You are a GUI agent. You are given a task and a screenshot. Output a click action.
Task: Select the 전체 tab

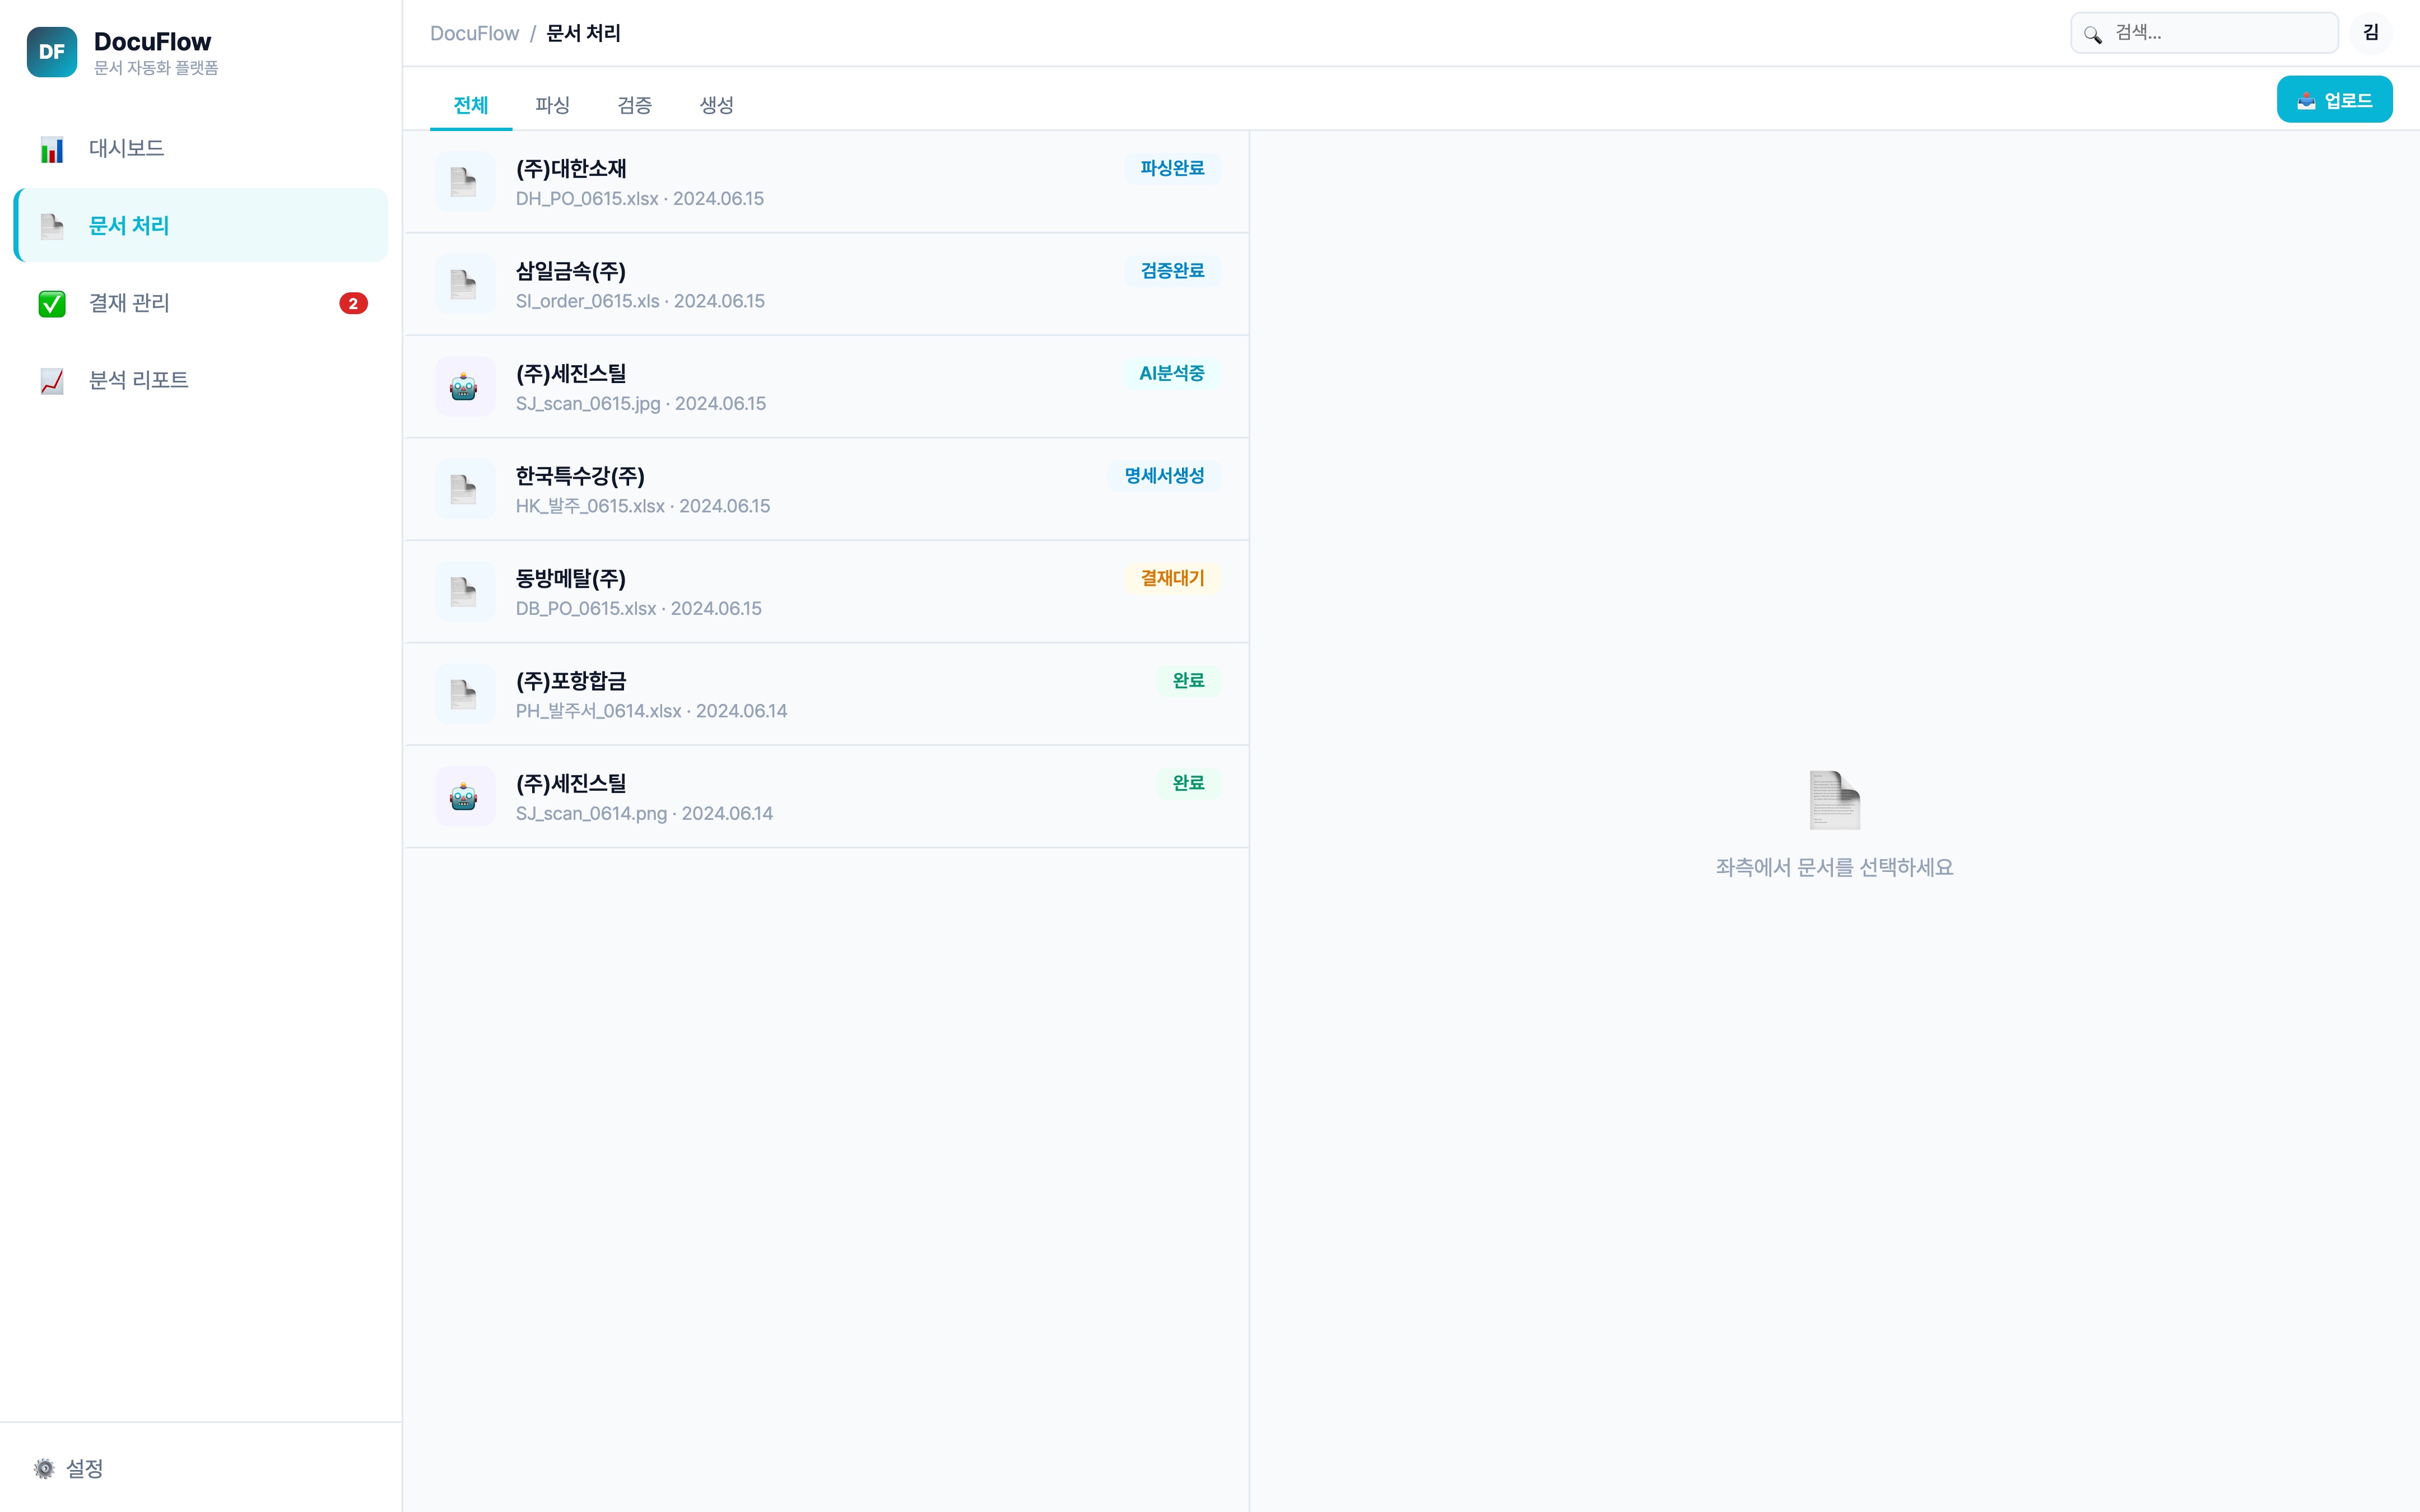pos(470,105)
